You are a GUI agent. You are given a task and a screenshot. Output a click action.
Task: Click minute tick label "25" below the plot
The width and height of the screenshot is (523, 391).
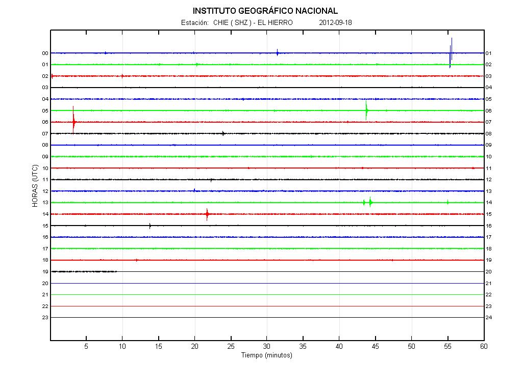pyautogui.click(x=231, y=346)
